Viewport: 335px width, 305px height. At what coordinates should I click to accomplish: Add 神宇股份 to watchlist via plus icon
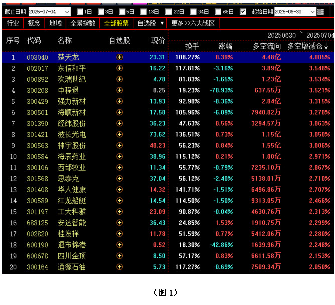pos(120,145)
